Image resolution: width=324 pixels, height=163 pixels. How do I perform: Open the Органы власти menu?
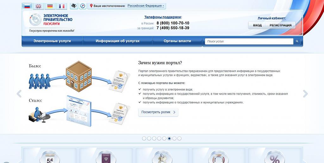(177, 41)
